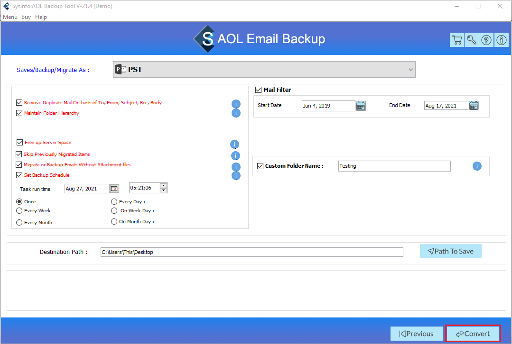Show info for Set Backup Schedule
The height and width of the screenshot is (344, 512).
click(x=236, y=175)
